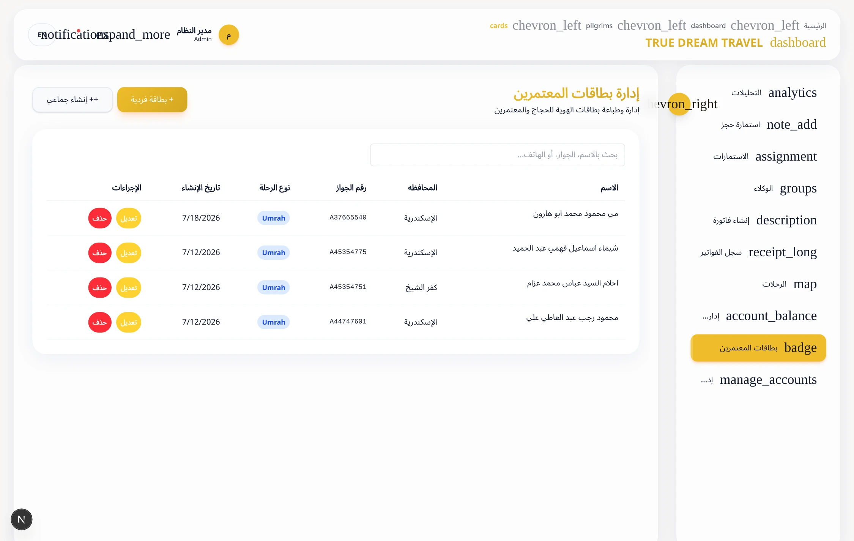Click TRUE DREAM TRAVEL title
This screenshot has height=541, width=854.
pyautogui.click(x=704, y=43)
